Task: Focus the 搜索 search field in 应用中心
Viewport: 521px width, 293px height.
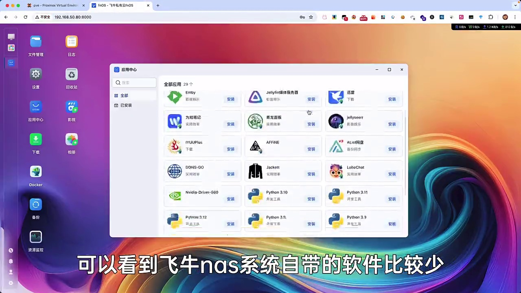Action: pyautogui.click(x=134, y=83)
